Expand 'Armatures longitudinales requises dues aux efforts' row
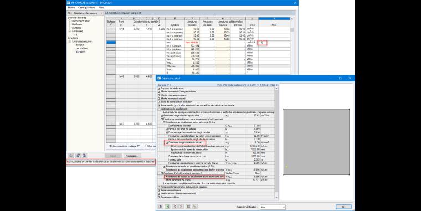 tap(159, 105)
